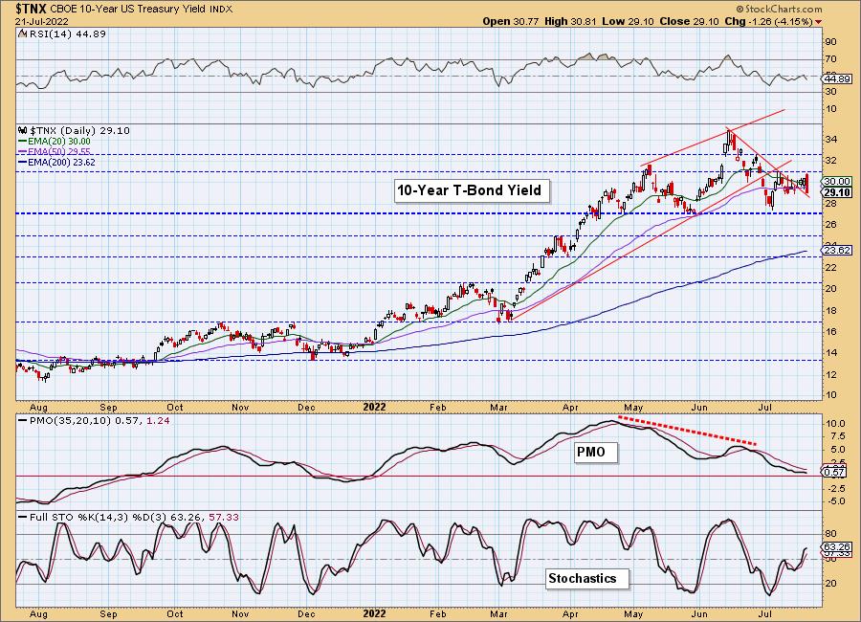Viewport: 861px width, 622px height.
Task: Click the candlestick icon beside $TNX (Daily)
Action: (x=23, y=131)
